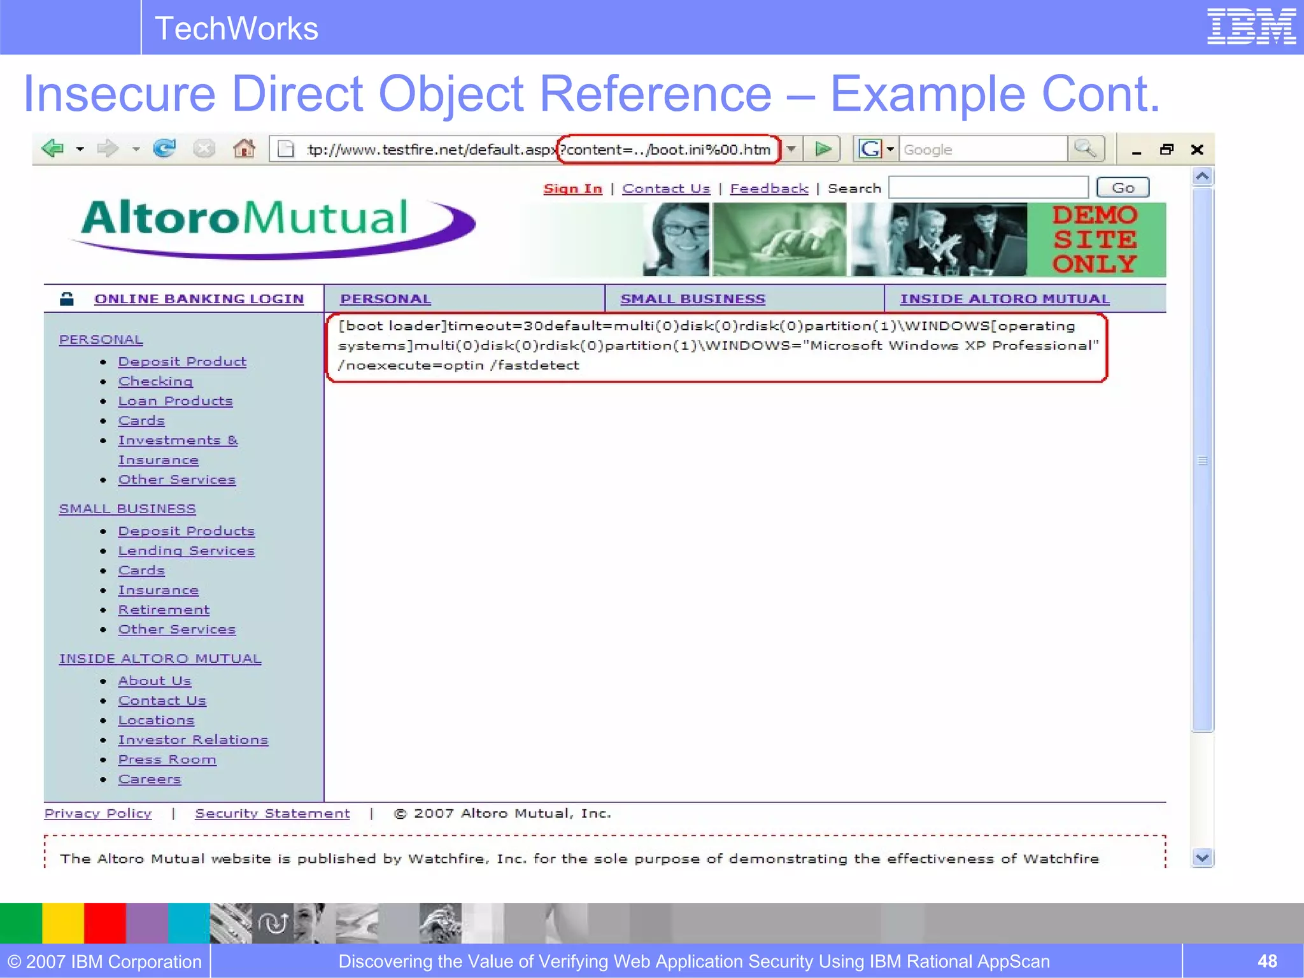Open Investments & Insurance link
Viewport: 1304px width, 978px height.
(178, 450)
